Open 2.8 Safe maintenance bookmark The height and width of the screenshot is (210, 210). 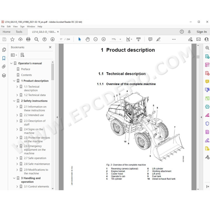tap(37, 164)
